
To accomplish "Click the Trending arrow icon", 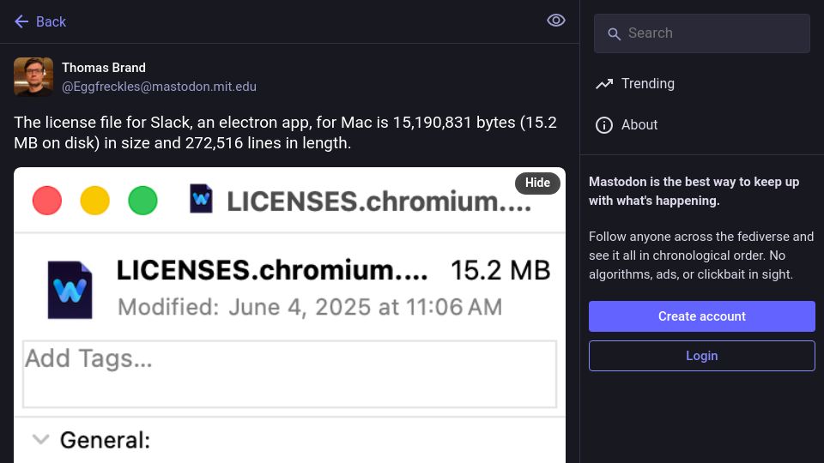I will point(604,83).
